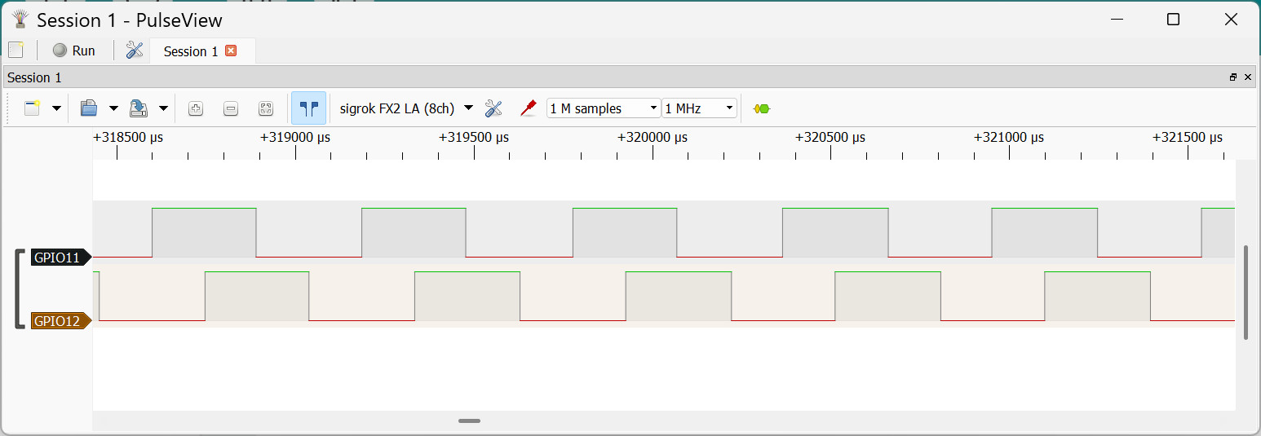Click the new view toolbar icon

(x=33, y=108)
